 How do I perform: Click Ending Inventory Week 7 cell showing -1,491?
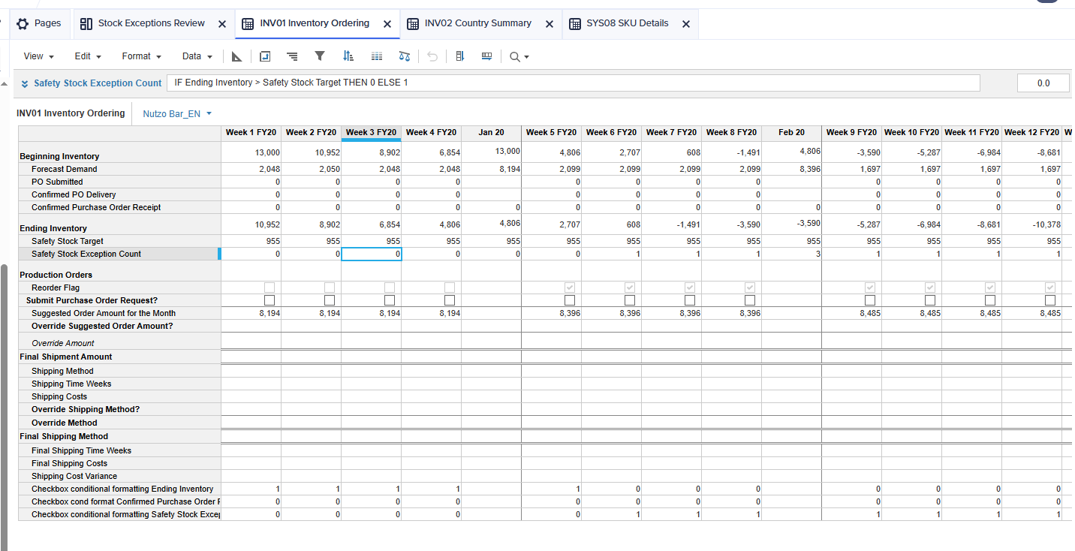[x=671, y=224]
